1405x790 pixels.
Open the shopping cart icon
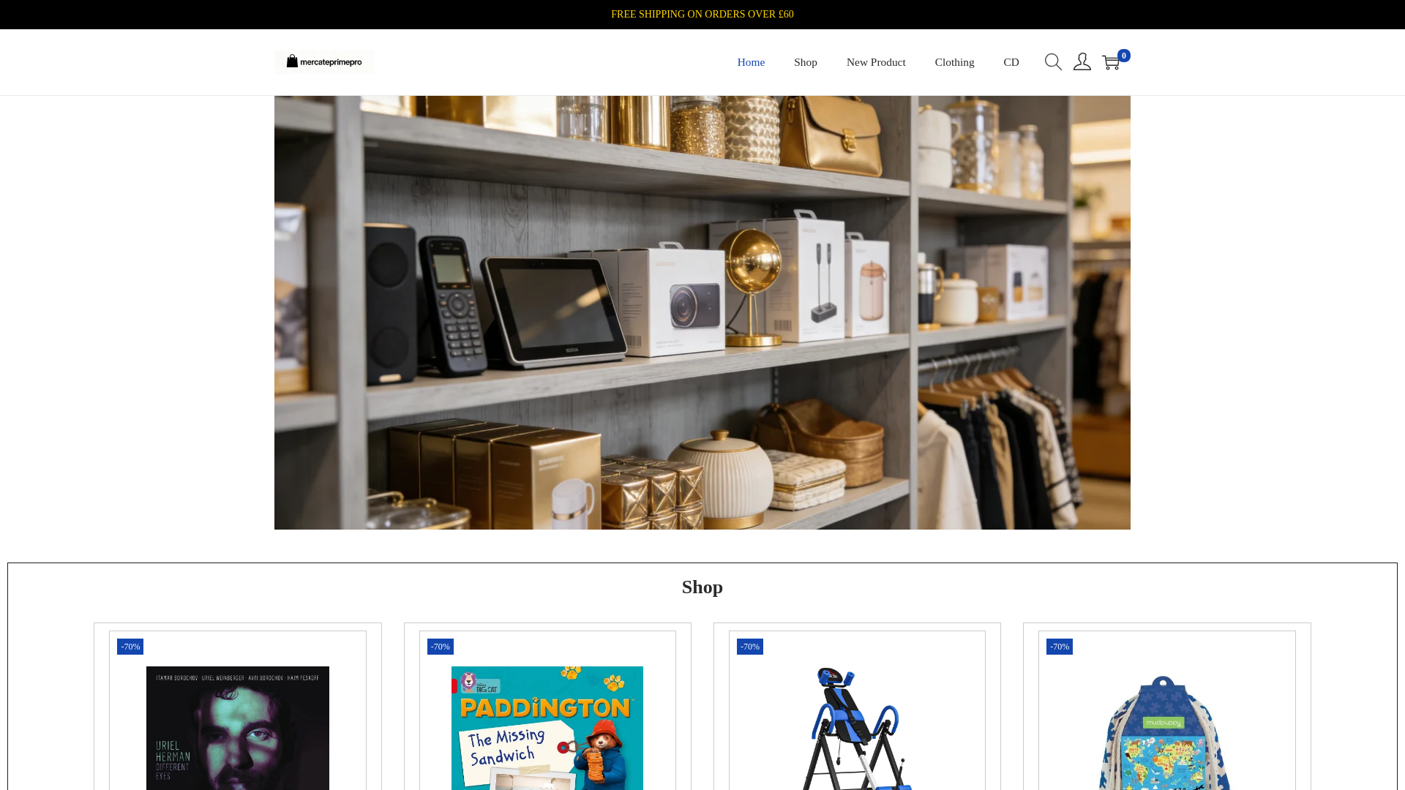tap(1111, 63)
